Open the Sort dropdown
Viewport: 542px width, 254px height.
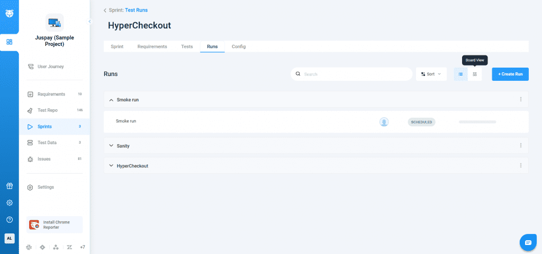coord(431,74)
